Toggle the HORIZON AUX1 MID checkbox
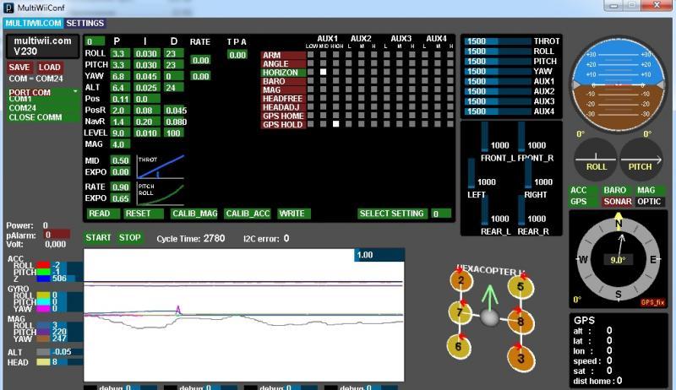676x390 pixels. [x=323, y=73]
